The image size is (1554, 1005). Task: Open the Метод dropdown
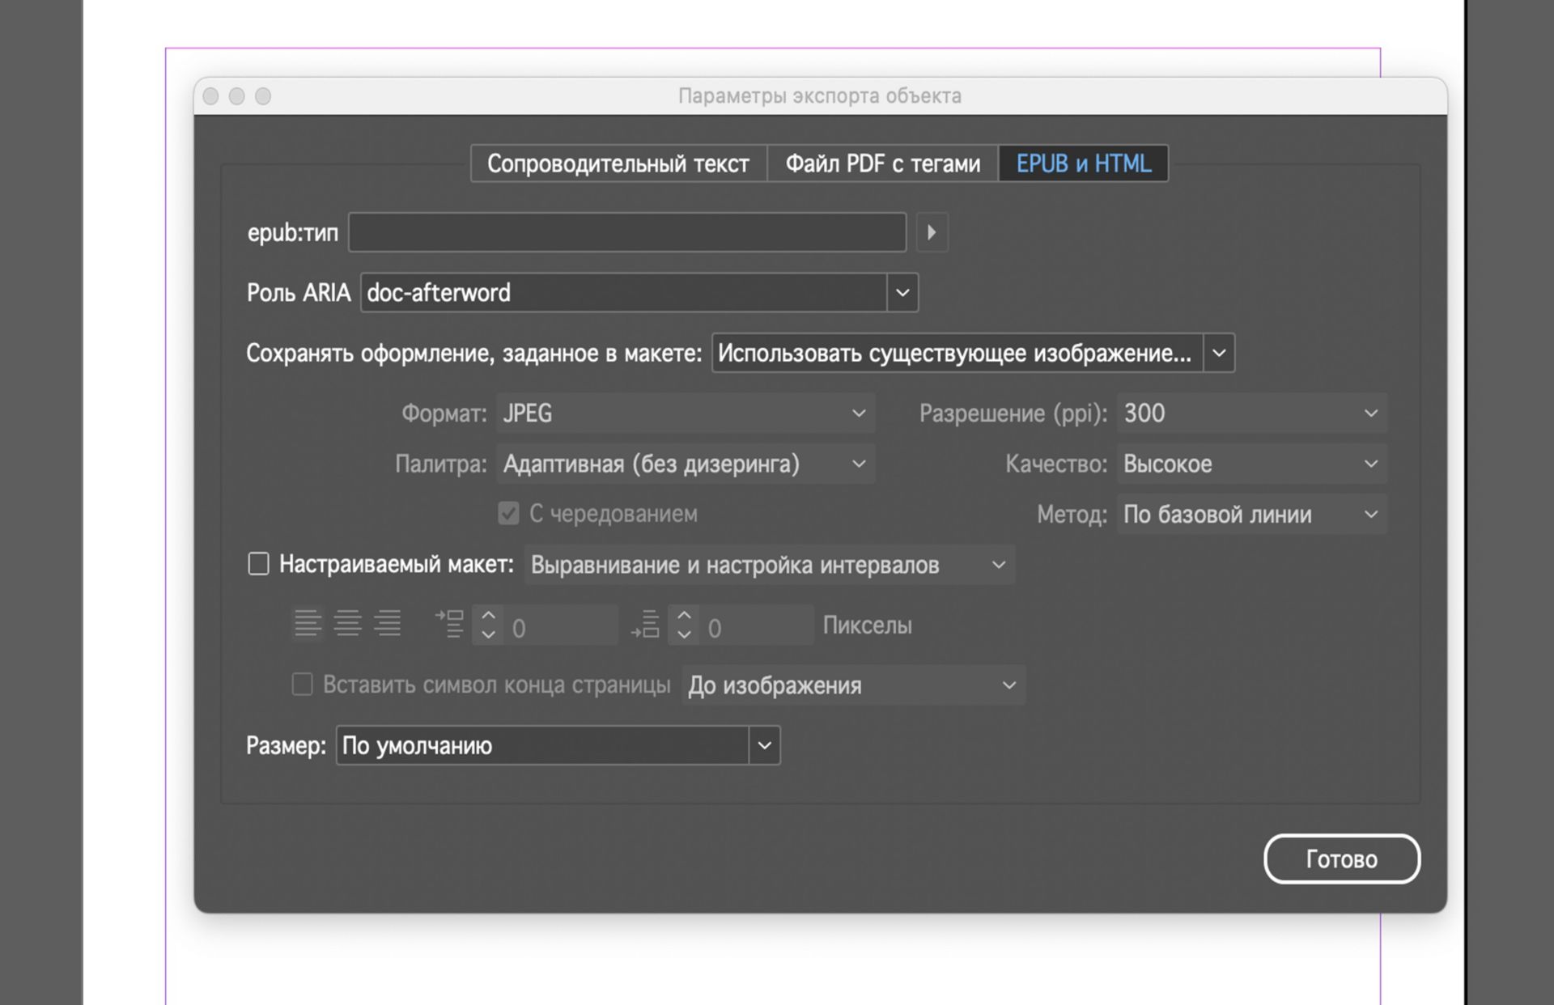[1370, 514]
